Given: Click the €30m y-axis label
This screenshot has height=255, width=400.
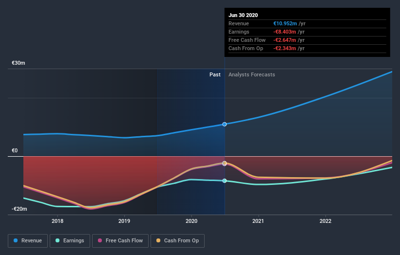Looking at the screenshot, I should (x=19, y=63).
